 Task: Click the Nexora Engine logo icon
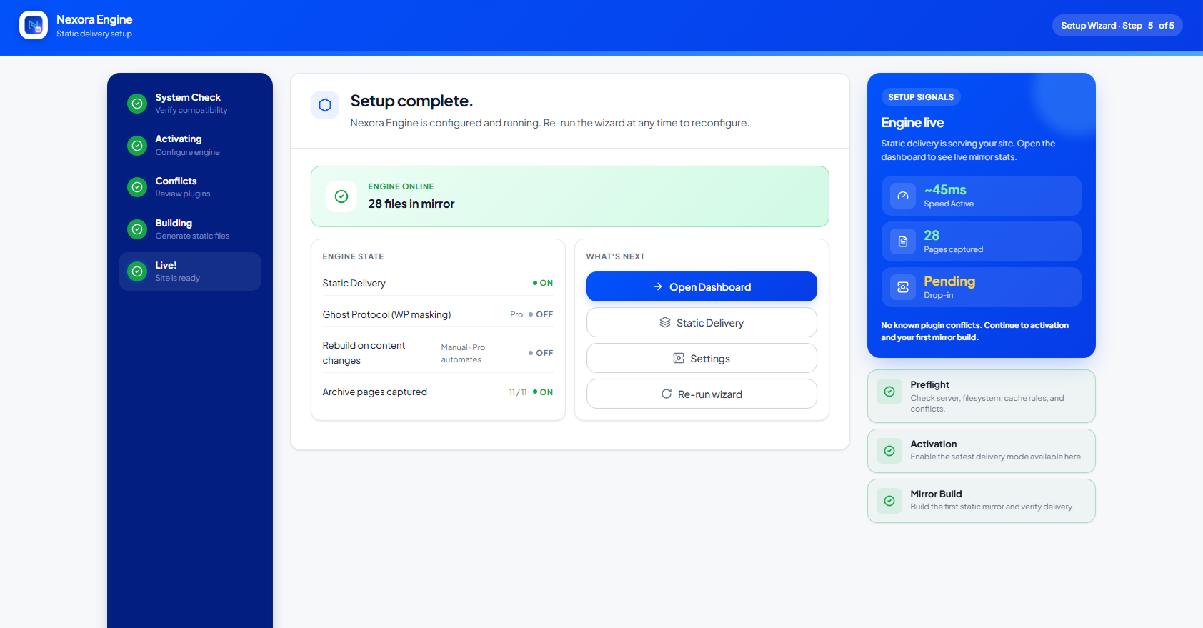pyautogui.click(x=34, y=25)
